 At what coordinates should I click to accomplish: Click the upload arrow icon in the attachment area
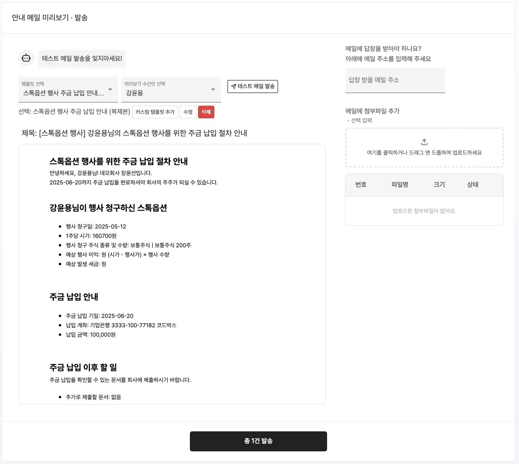click(x=424, y=142)
